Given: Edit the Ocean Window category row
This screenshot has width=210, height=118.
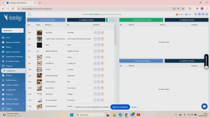Looking at the screenshot, I should (x=95, y=39).
